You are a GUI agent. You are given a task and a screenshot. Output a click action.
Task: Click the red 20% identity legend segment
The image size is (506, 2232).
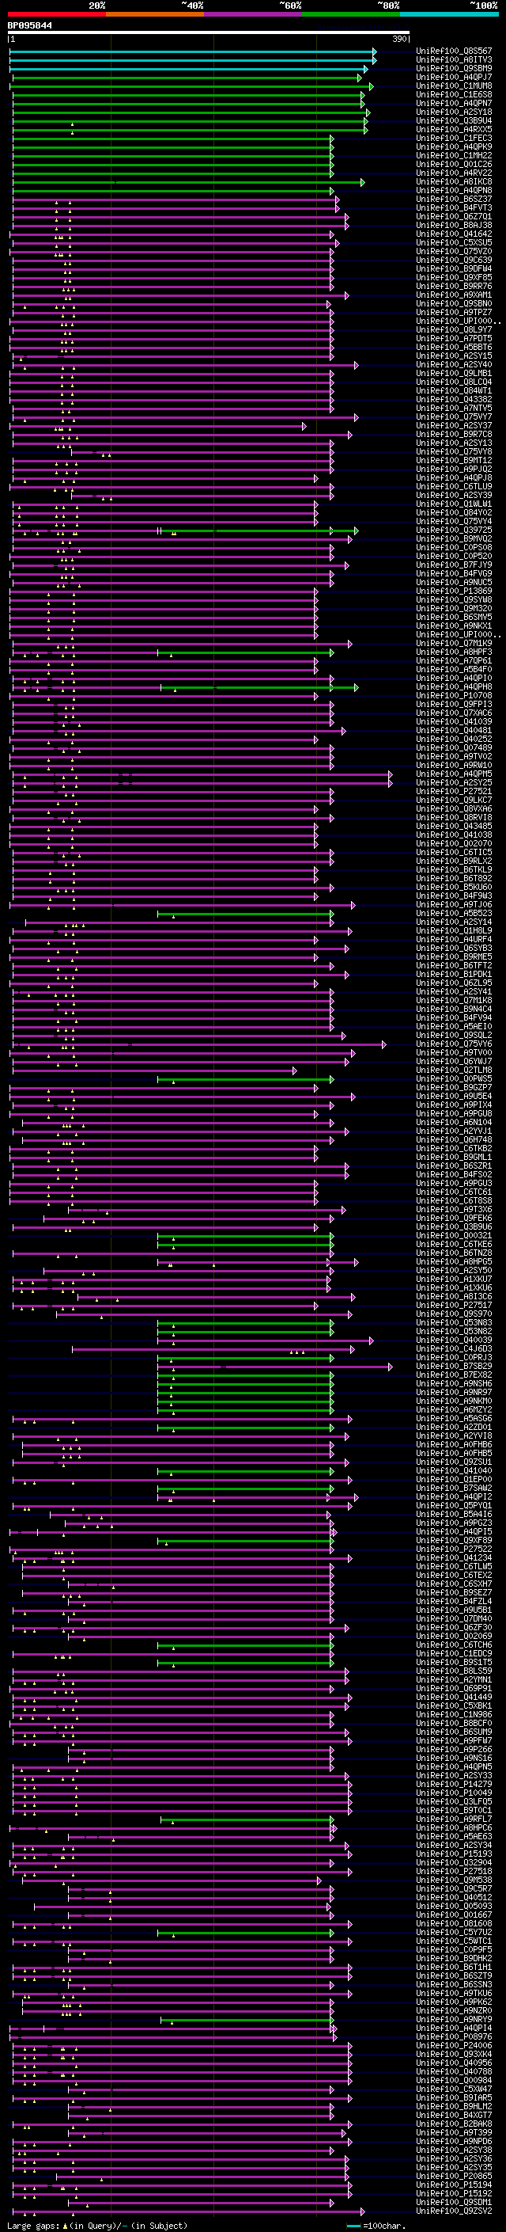click(x=57, y=15)
